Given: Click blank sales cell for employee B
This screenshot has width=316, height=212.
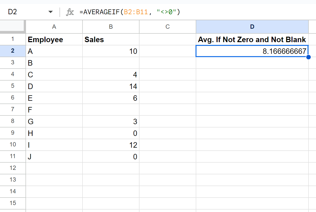Looking at the screenshot, I should click(111, 63).
